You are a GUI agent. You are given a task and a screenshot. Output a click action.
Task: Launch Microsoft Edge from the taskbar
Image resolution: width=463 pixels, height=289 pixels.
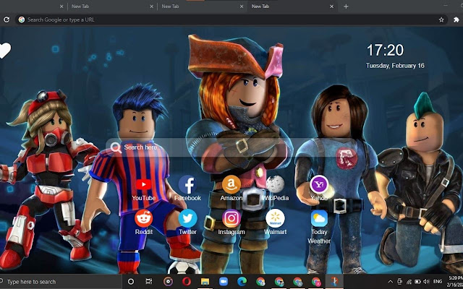coord(242,282)
